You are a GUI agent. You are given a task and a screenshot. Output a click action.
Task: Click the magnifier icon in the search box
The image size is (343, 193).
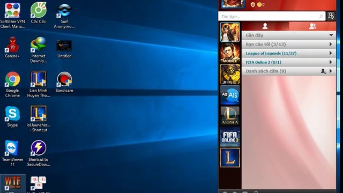click(321, 17)
